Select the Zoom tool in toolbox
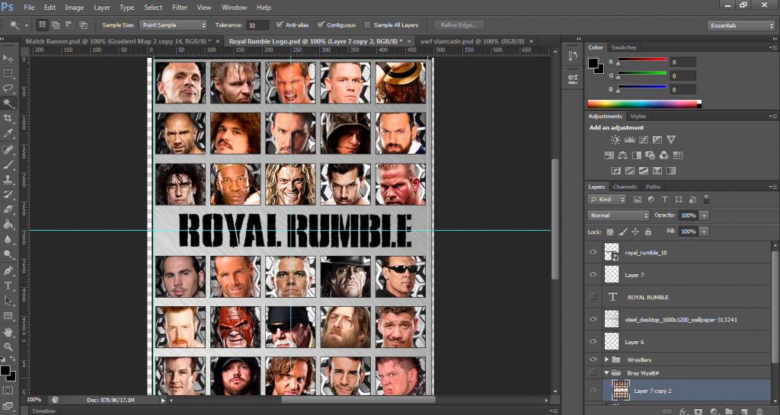The image size is (780, 415). pyautogui.click(x=8, y=346)
